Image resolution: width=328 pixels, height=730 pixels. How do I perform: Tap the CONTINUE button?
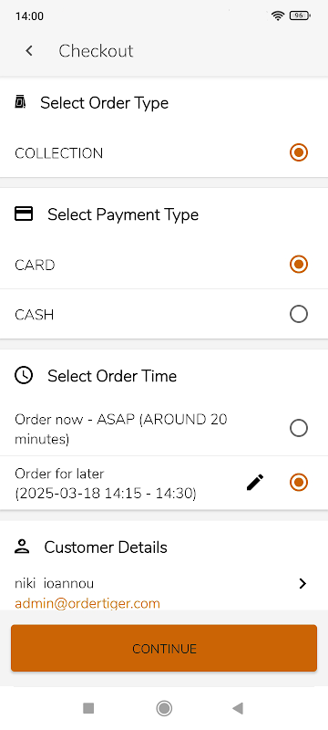coord(164,648)
